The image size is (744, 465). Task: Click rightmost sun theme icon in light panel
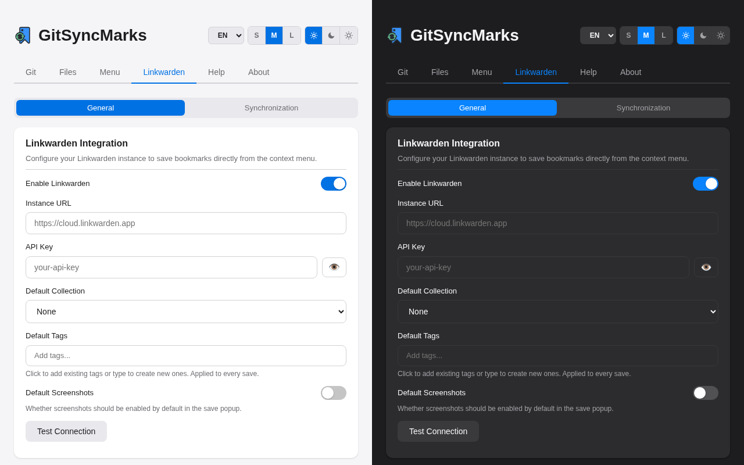349,35
